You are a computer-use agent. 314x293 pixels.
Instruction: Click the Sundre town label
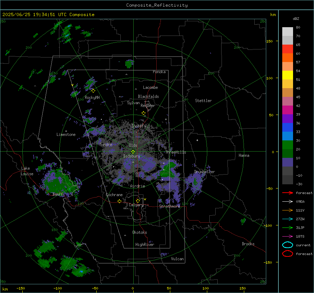pos(106,145)
